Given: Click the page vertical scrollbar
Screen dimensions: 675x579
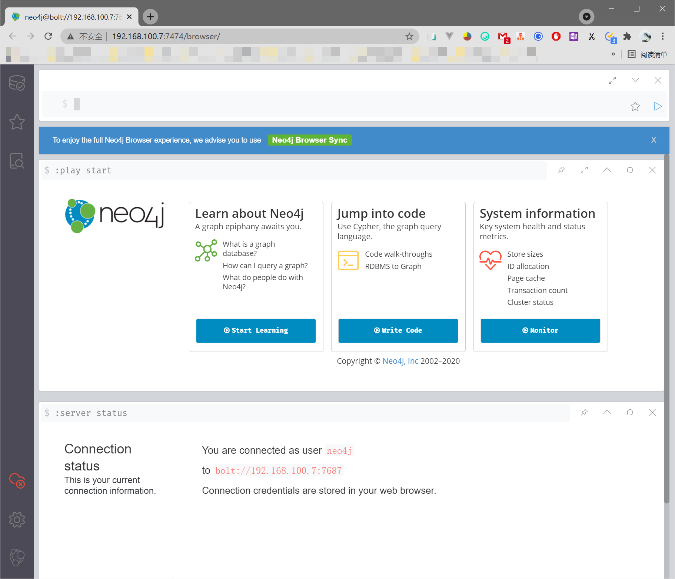Looking at the screenshot, I should tap(666, 328).
